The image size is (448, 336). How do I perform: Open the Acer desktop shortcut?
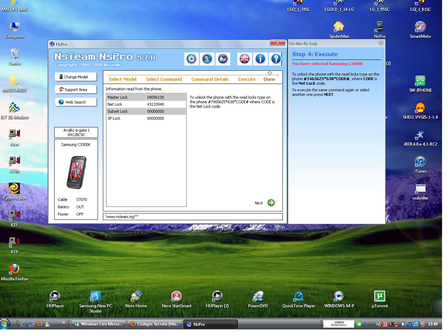tap(14, 138)
